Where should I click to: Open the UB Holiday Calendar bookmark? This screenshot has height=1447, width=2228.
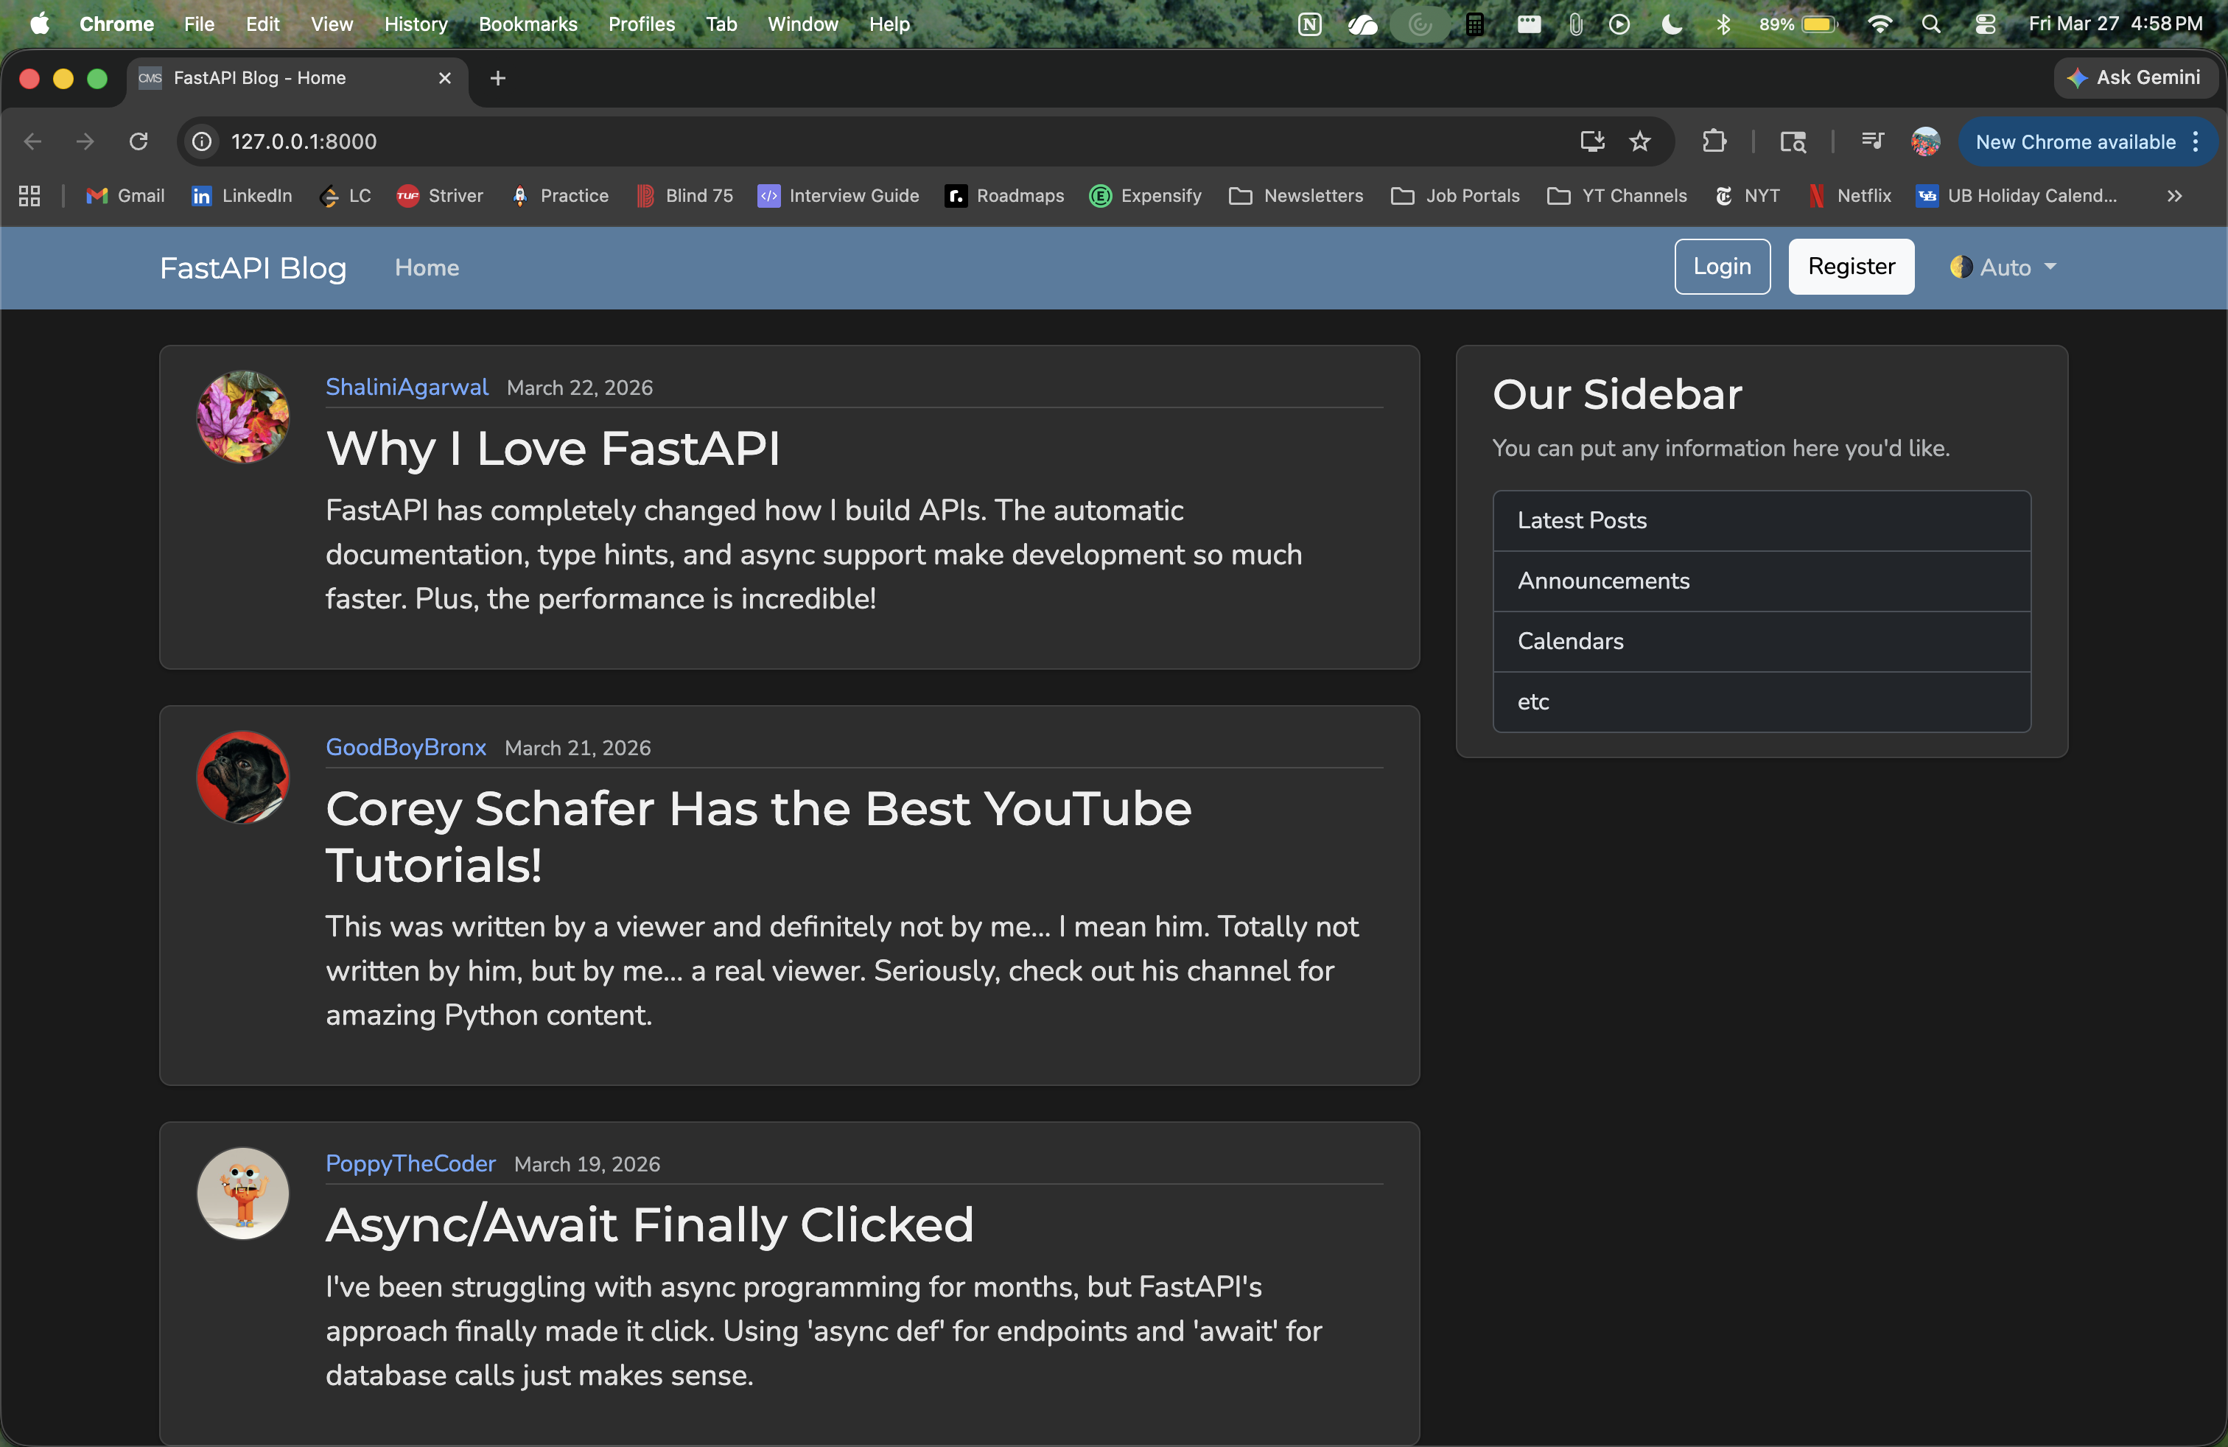click(x=2017, y=196)
